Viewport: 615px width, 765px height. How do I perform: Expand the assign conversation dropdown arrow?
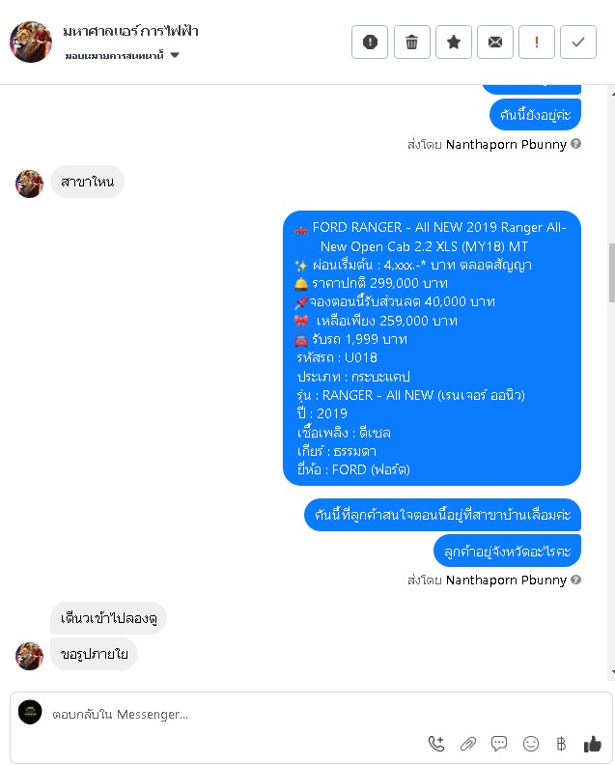point(175,55)
